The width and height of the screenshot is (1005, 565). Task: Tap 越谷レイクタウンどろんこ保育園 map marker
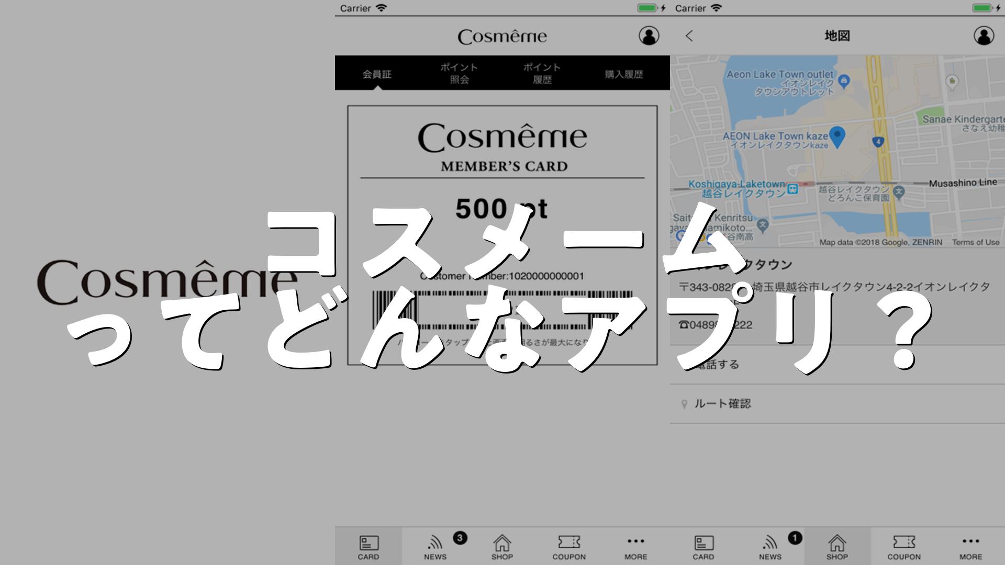tap(899, 191)
